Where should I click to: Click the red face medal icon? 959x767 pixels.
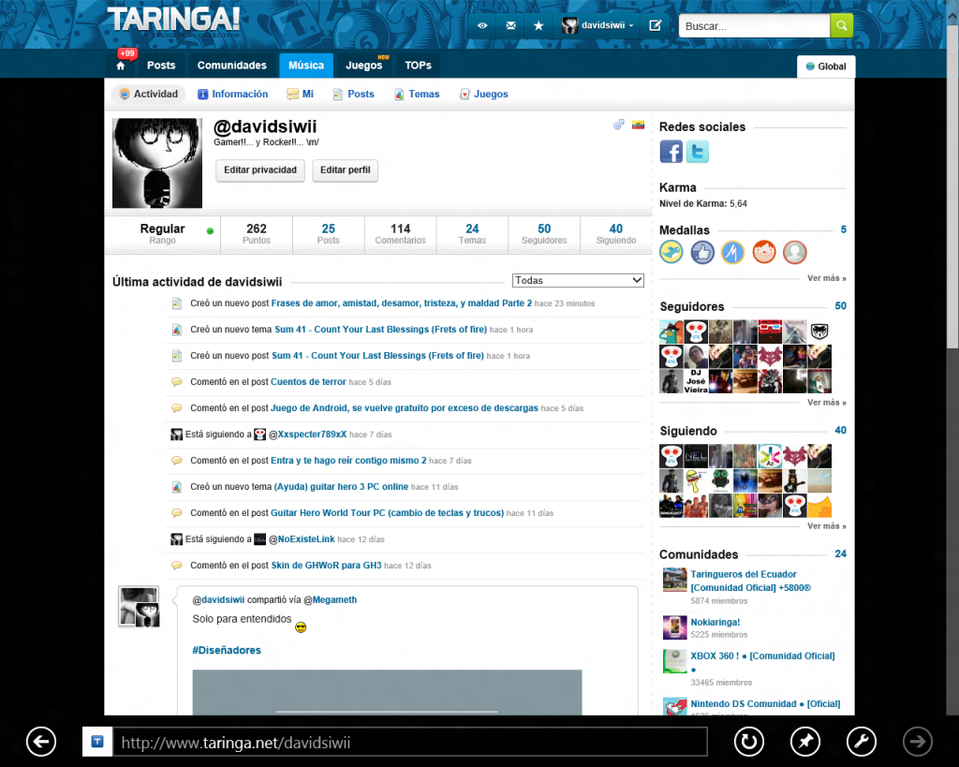pyautogui.click(x=764, y=252)
